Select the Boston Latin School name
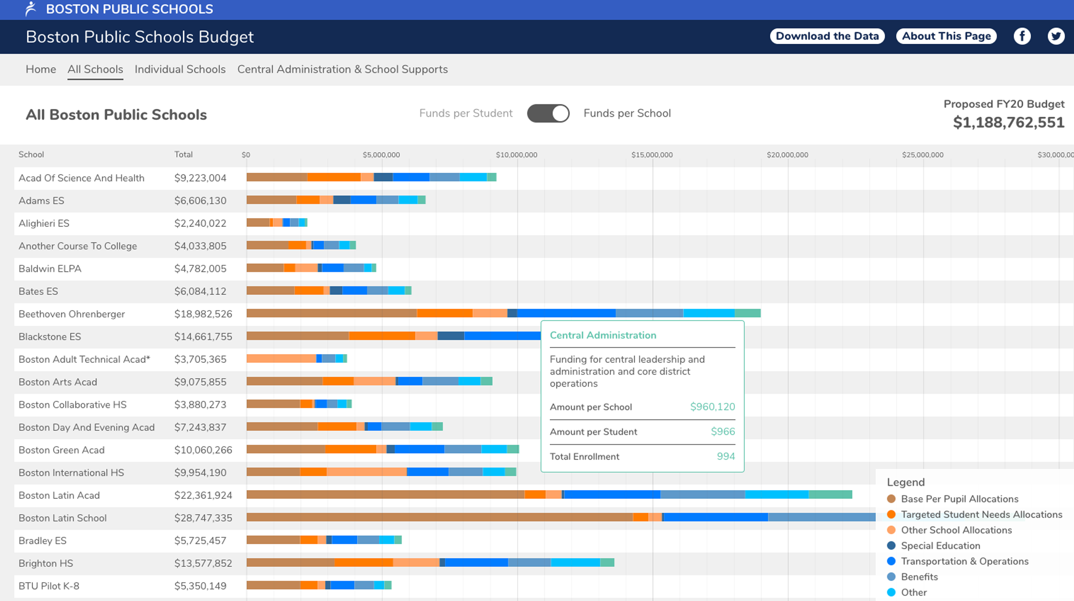 63,518
